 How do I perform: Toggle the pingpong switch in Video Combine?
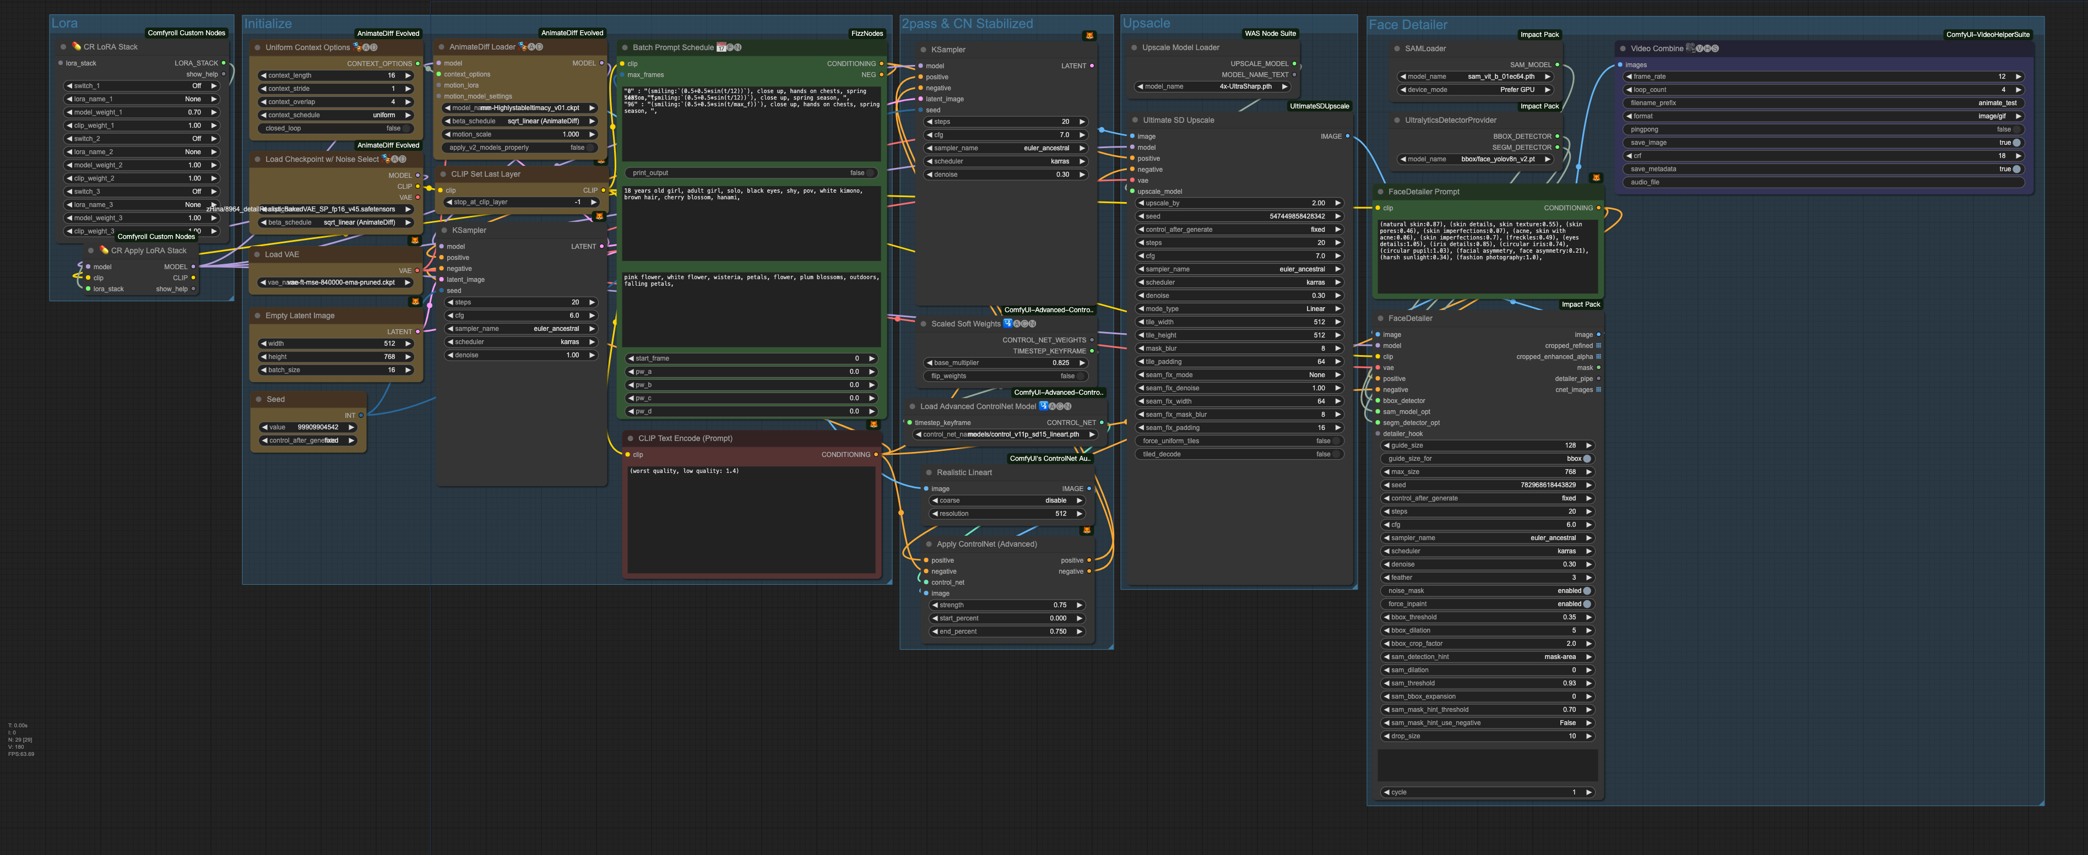click(2016, 130)
